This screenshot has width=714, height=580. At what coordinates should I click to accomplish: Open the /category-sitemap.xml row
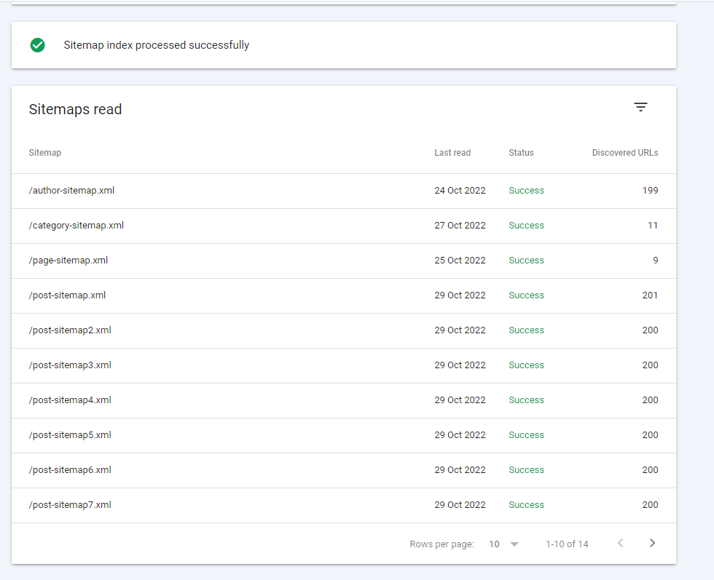(x=76, y=226)
